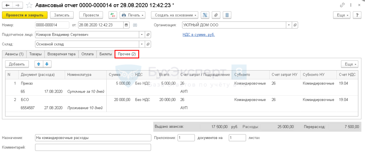
Task: Move row up with arrow button
Action: pyautogui.click(x=39, y=64)
